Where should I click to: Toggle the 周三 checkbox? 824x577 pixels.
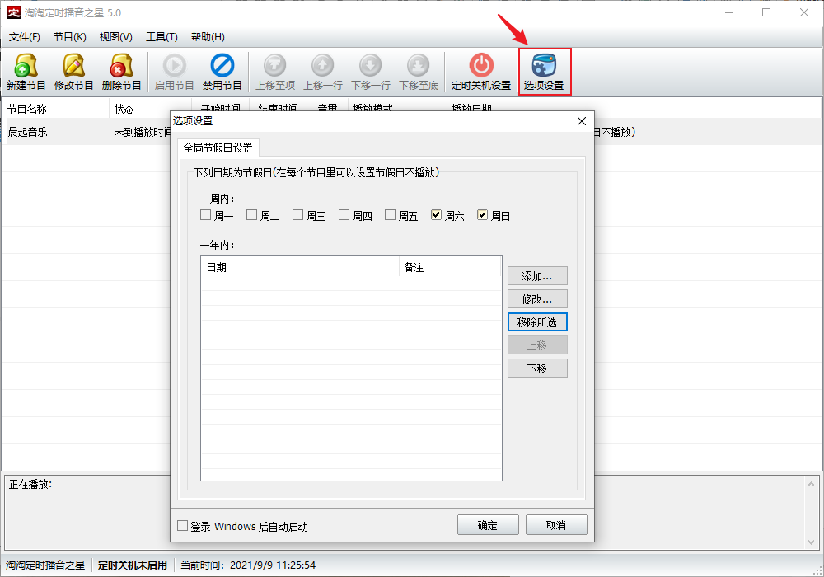tap(298, 215)
